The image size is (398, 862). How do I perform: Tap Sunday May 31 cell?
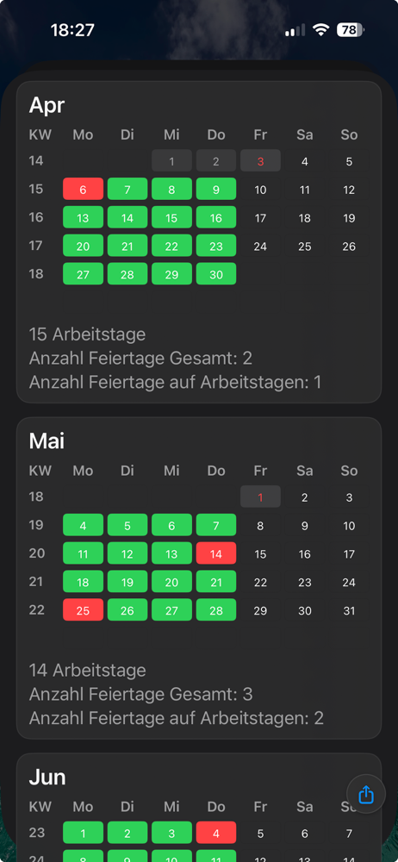[349, 609]
